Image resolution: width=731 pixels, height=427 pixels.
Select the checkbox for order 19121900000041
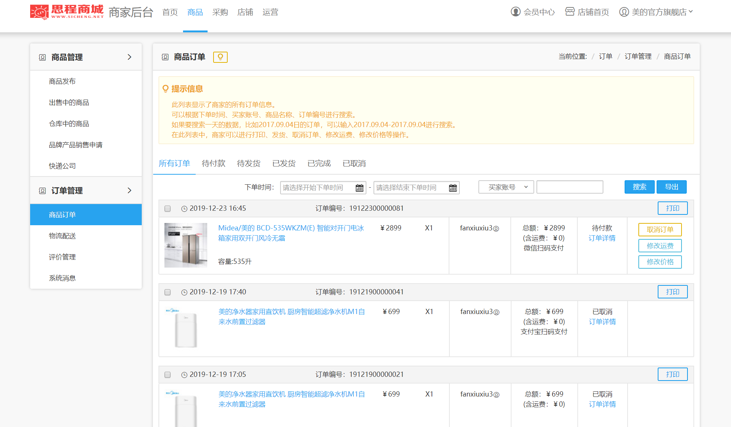click(x=167, y=292)
